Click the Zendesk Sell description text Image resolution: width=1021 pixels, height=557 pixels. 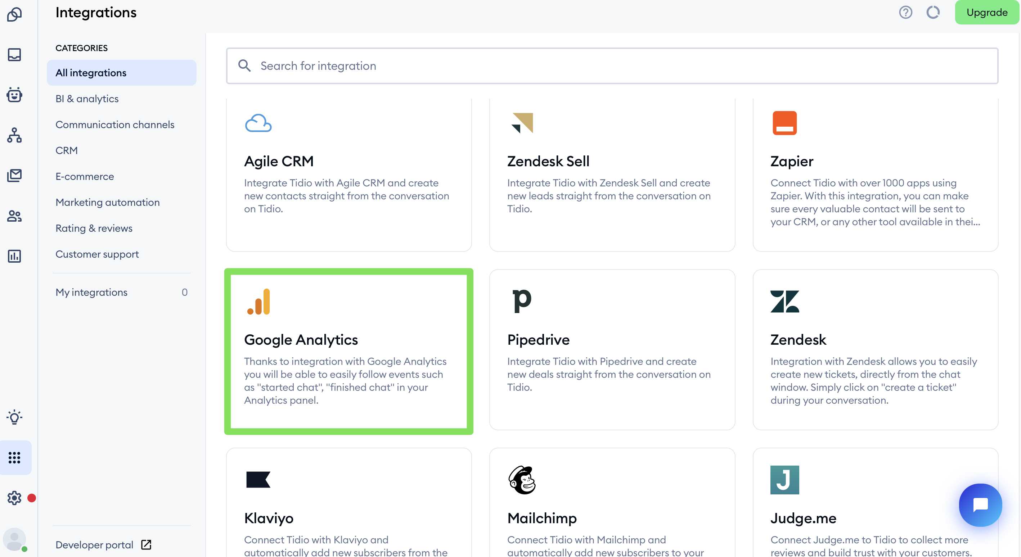pyautogui.click(x=609, y=196)
